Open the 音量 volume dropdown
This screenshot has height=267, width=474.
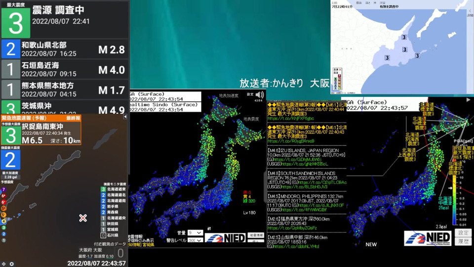click(x=195, y=233)
